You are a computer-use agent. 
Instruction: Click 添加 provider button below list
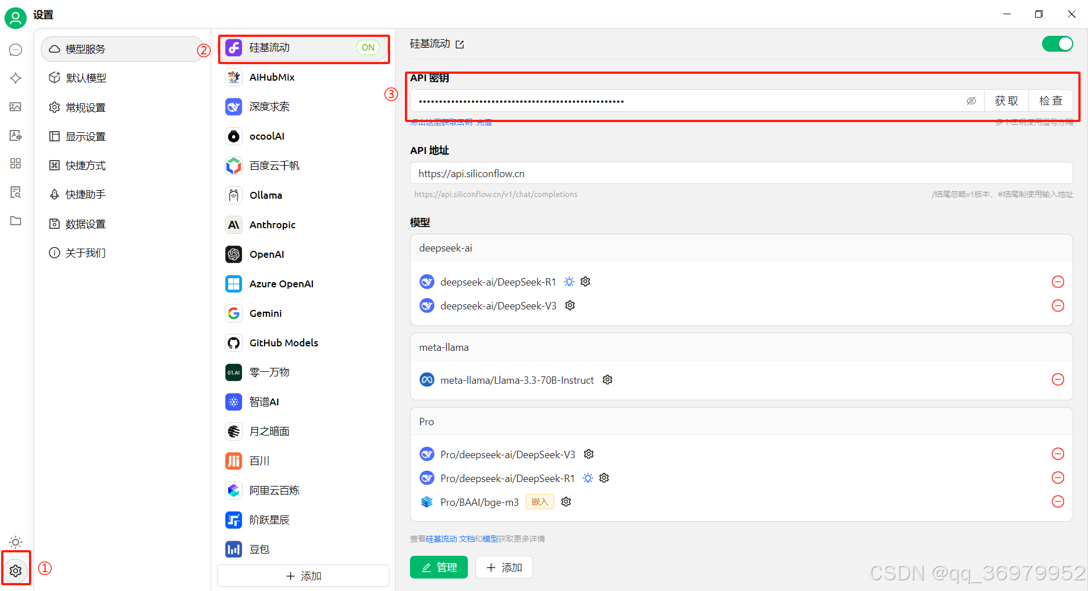tap(303, 576)
